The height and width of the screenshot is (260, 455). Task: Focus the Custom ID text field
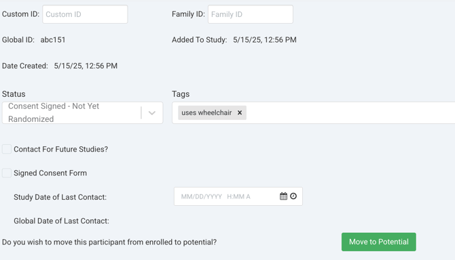[85, 14]
